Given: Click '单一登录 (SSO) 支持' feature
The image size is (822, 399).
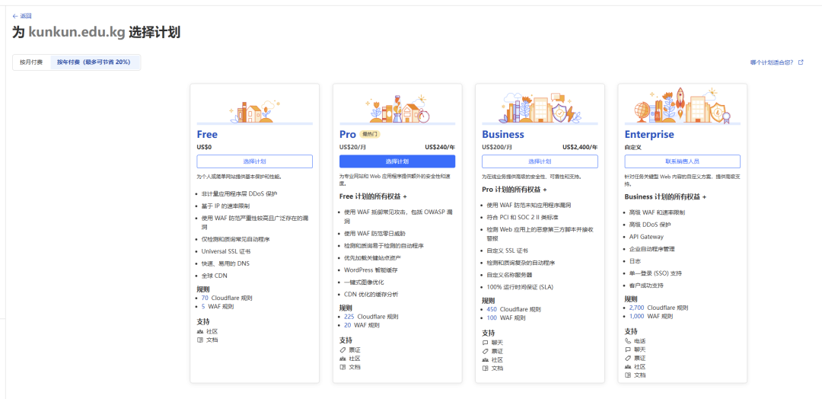Looking at the screenshot, I should click(655, 273).
